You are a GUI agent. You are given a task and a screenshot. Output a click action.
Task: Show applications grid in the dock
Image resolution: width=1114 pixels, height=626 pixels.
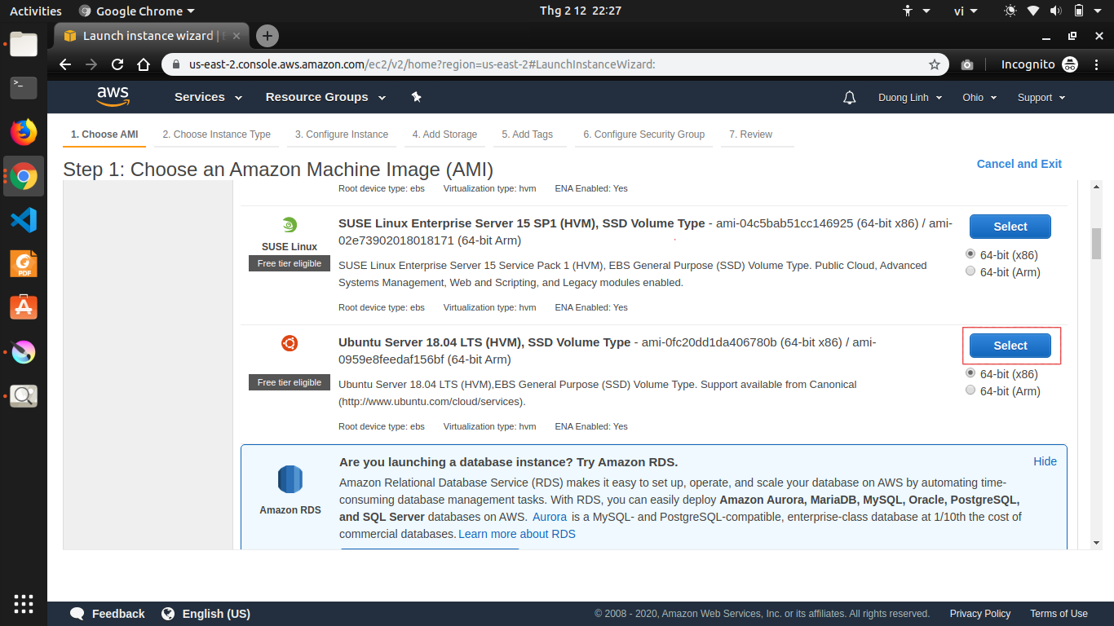pyautogui.click(x=24, y=604)
